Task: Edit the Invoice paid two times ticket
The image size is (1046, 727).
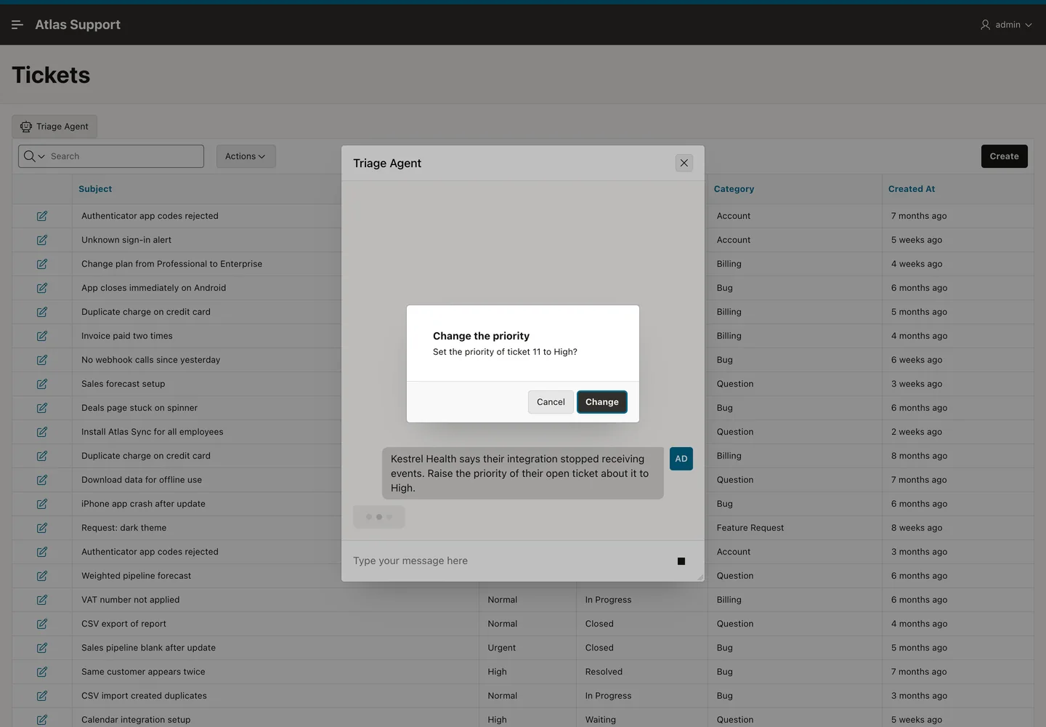Action: coord(42,336)
